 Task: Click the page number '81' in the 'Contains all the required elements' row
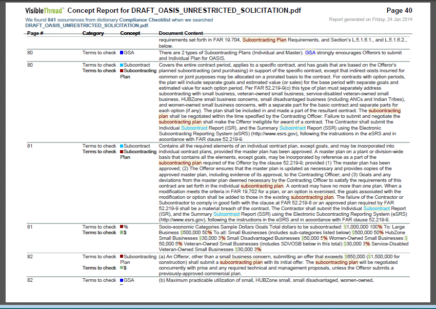[x=30, y=146]
